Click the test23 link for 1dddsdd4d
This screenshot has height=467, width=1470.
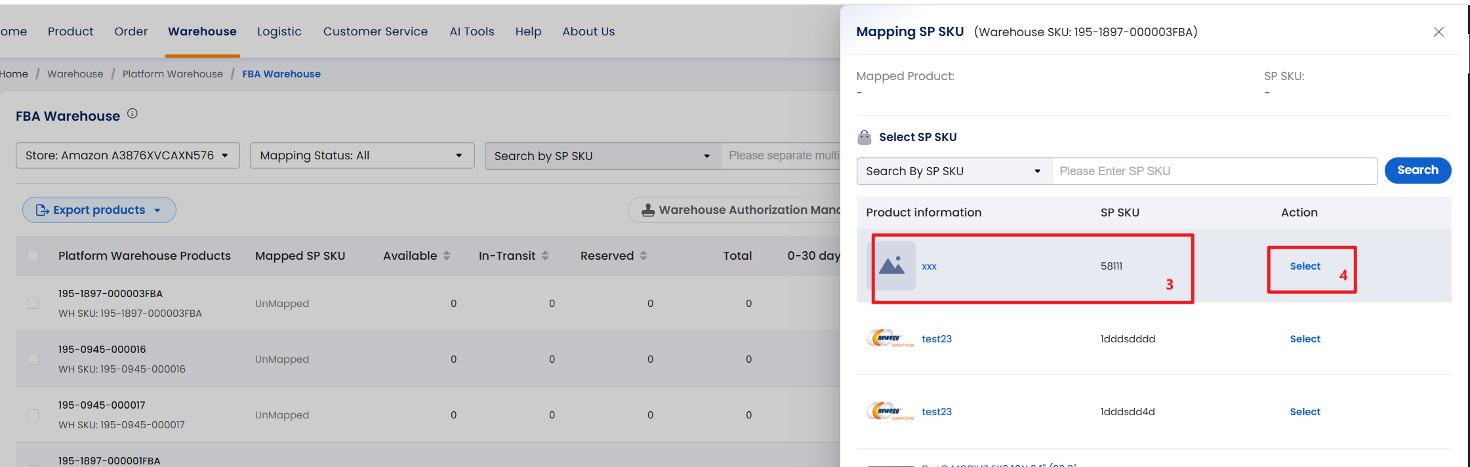pos(937,412)
